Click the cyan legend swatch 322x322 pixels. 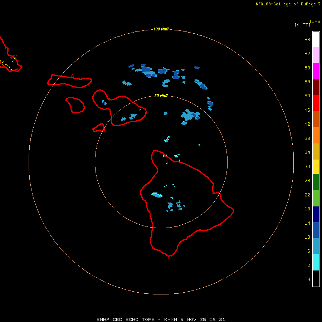coord(316,262)
